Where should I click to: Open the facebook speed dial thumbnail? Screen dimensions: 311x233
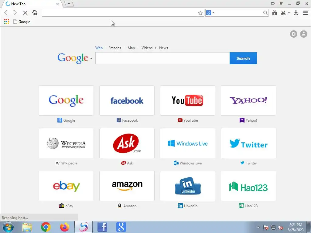[127, 100]
